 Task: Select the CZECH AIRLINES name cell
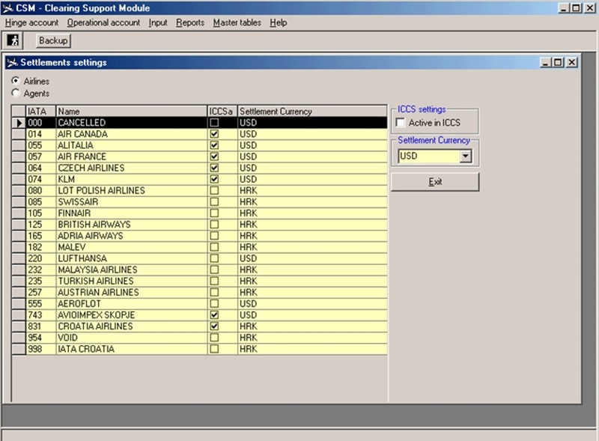point(132,168)
